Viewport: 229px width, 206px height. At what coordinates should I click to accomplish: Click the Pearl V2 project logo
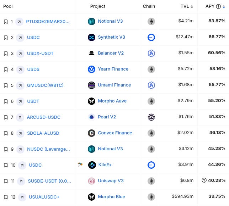coord(92,117)
